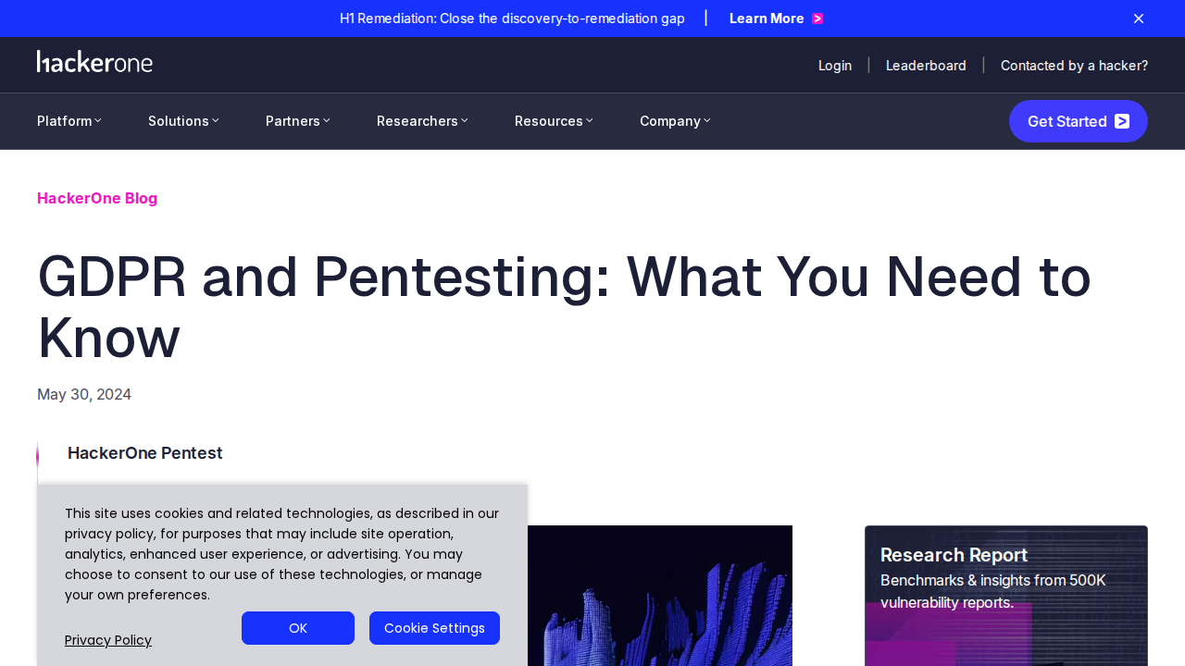Click the HackerOne logo
This screenshot has height=666, width=1185.
pos(94,62)
